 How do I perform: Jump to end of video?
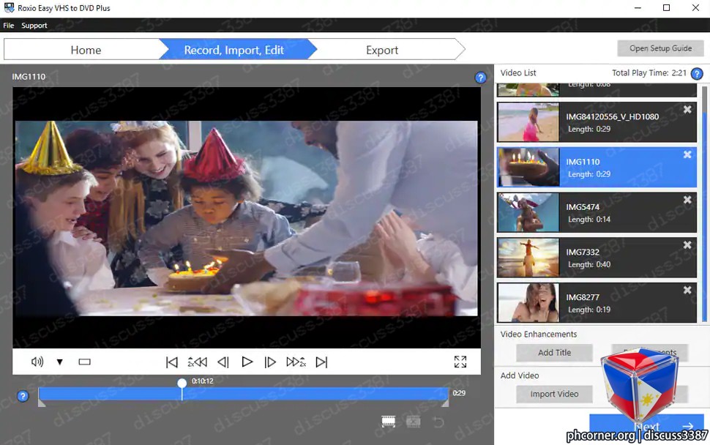tap(321, 362)
